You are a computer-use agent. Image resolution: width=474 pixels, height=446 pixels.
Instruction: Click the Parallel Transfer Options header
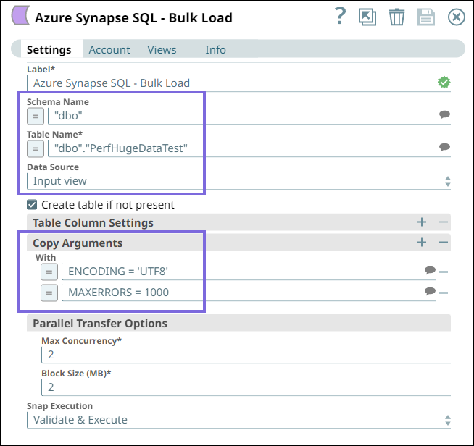point(239,323)
